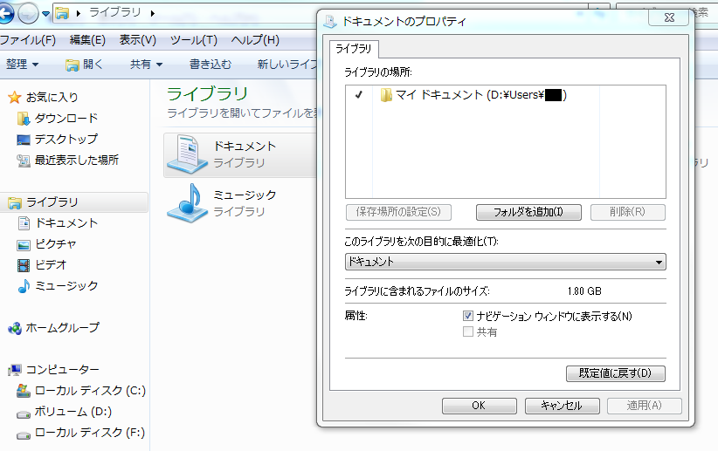Screen dimensions: 718x451
Task: Click the Back navigation arrow in Explorer
Action: [5, 13]
